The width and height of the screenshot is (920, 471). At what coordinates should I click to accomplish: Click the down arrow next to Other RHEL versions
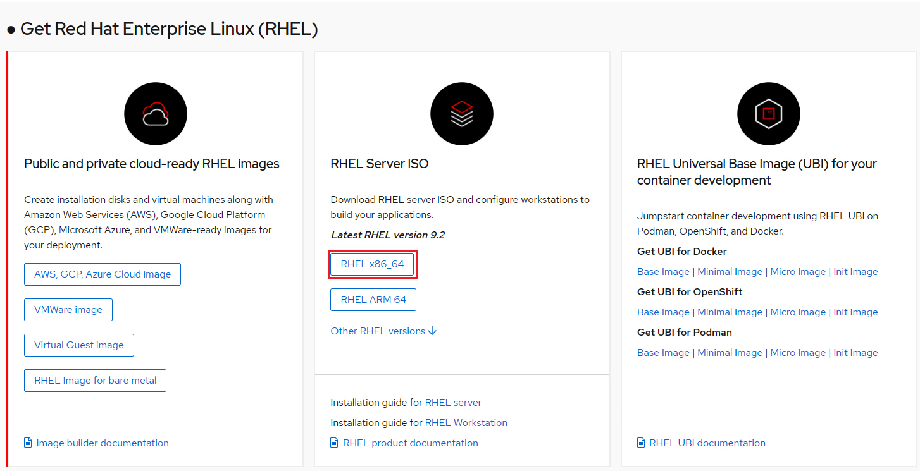pyautogui.click(x=432, y=330)
